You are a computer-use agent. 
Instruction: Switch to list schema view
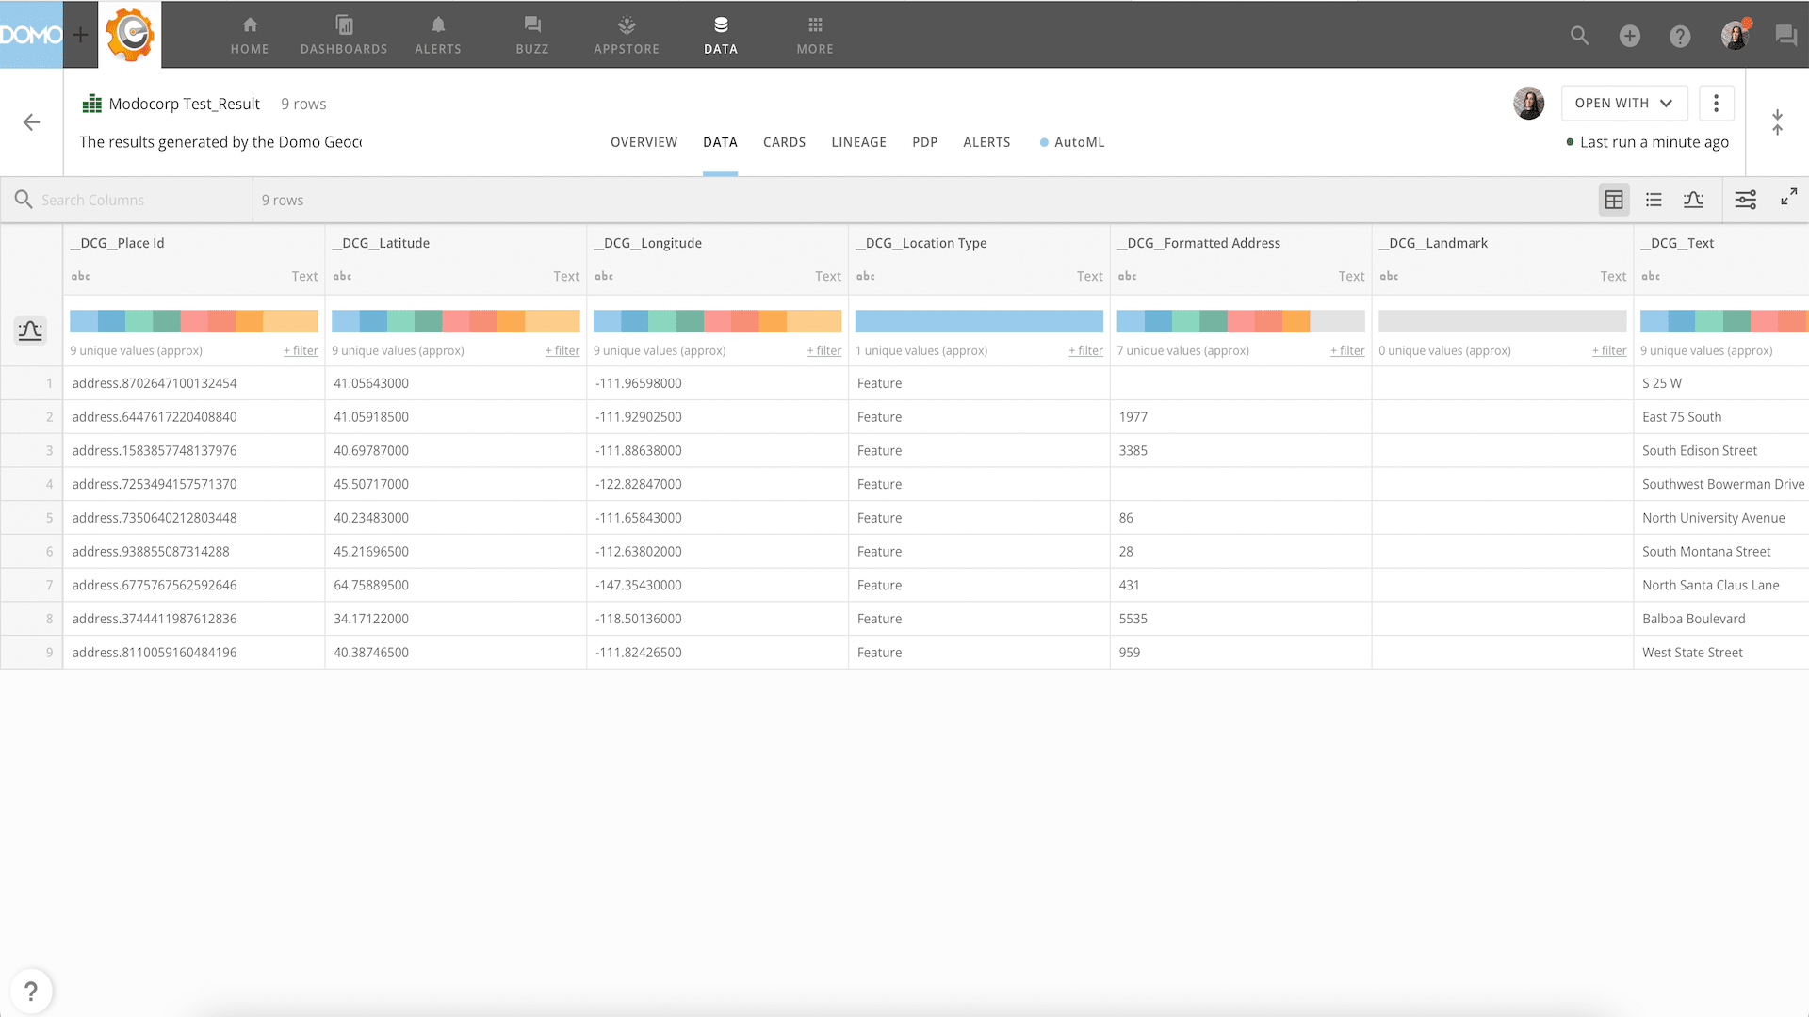(1654, 200)
